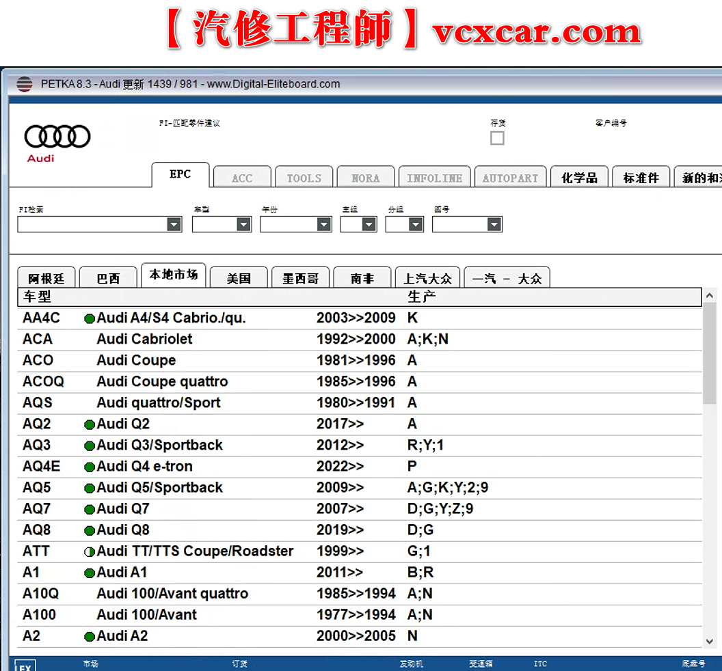Click the scrollbar down arrow on the model list

[x=709, y=641]
